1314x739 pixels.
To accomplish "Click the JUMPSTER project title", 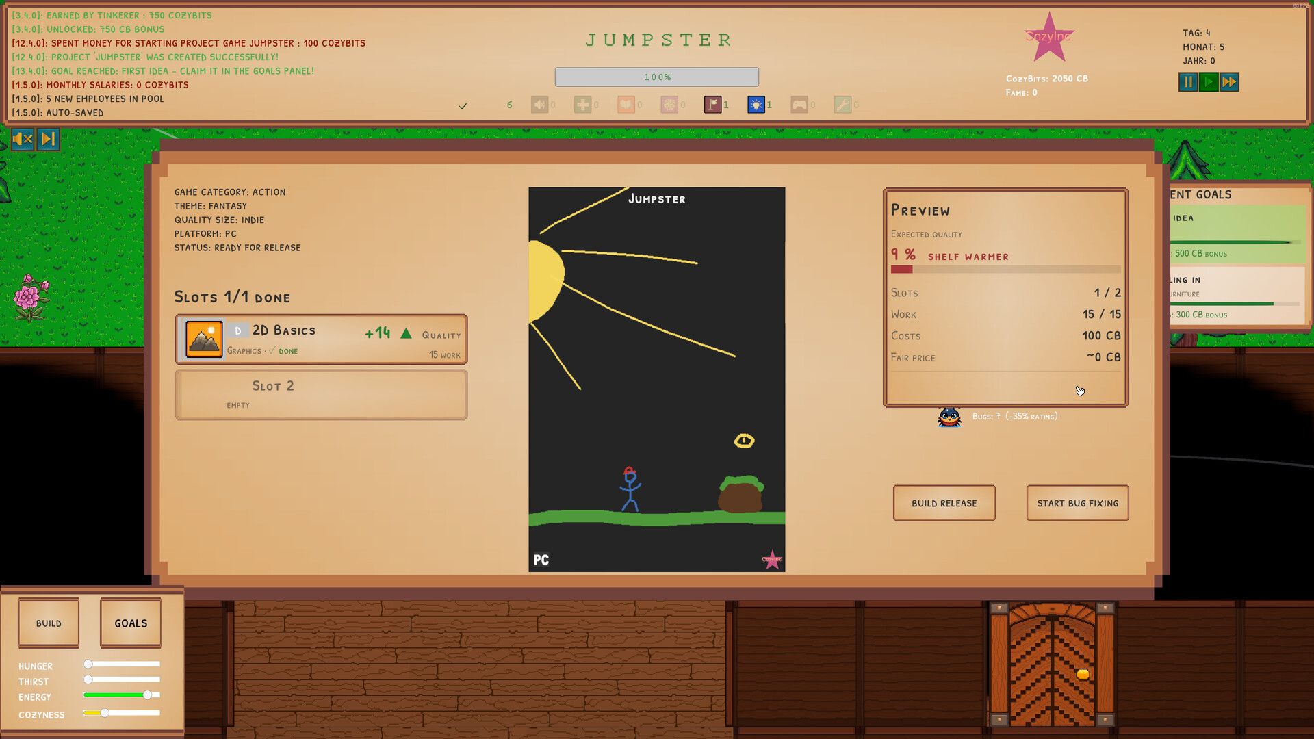I will coord(658,40).
